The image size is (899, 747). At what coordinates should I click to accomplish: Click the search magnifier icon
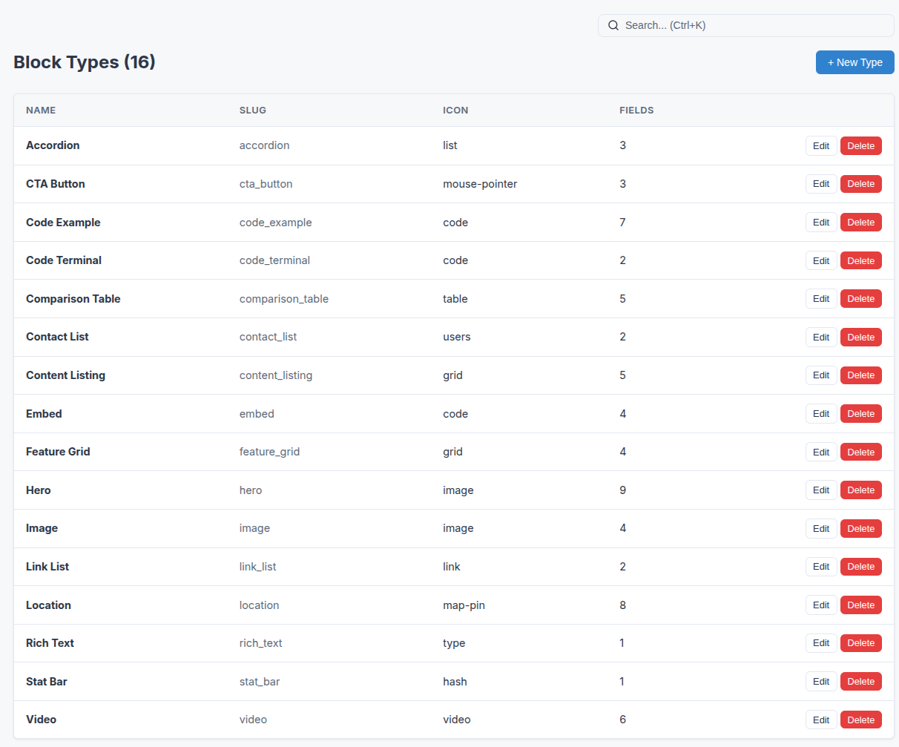click(x=613, y=25)
